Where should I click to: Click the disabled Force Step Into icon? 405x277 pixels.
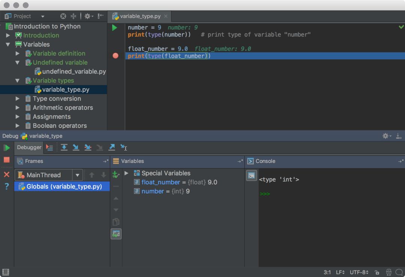[100, 147]
